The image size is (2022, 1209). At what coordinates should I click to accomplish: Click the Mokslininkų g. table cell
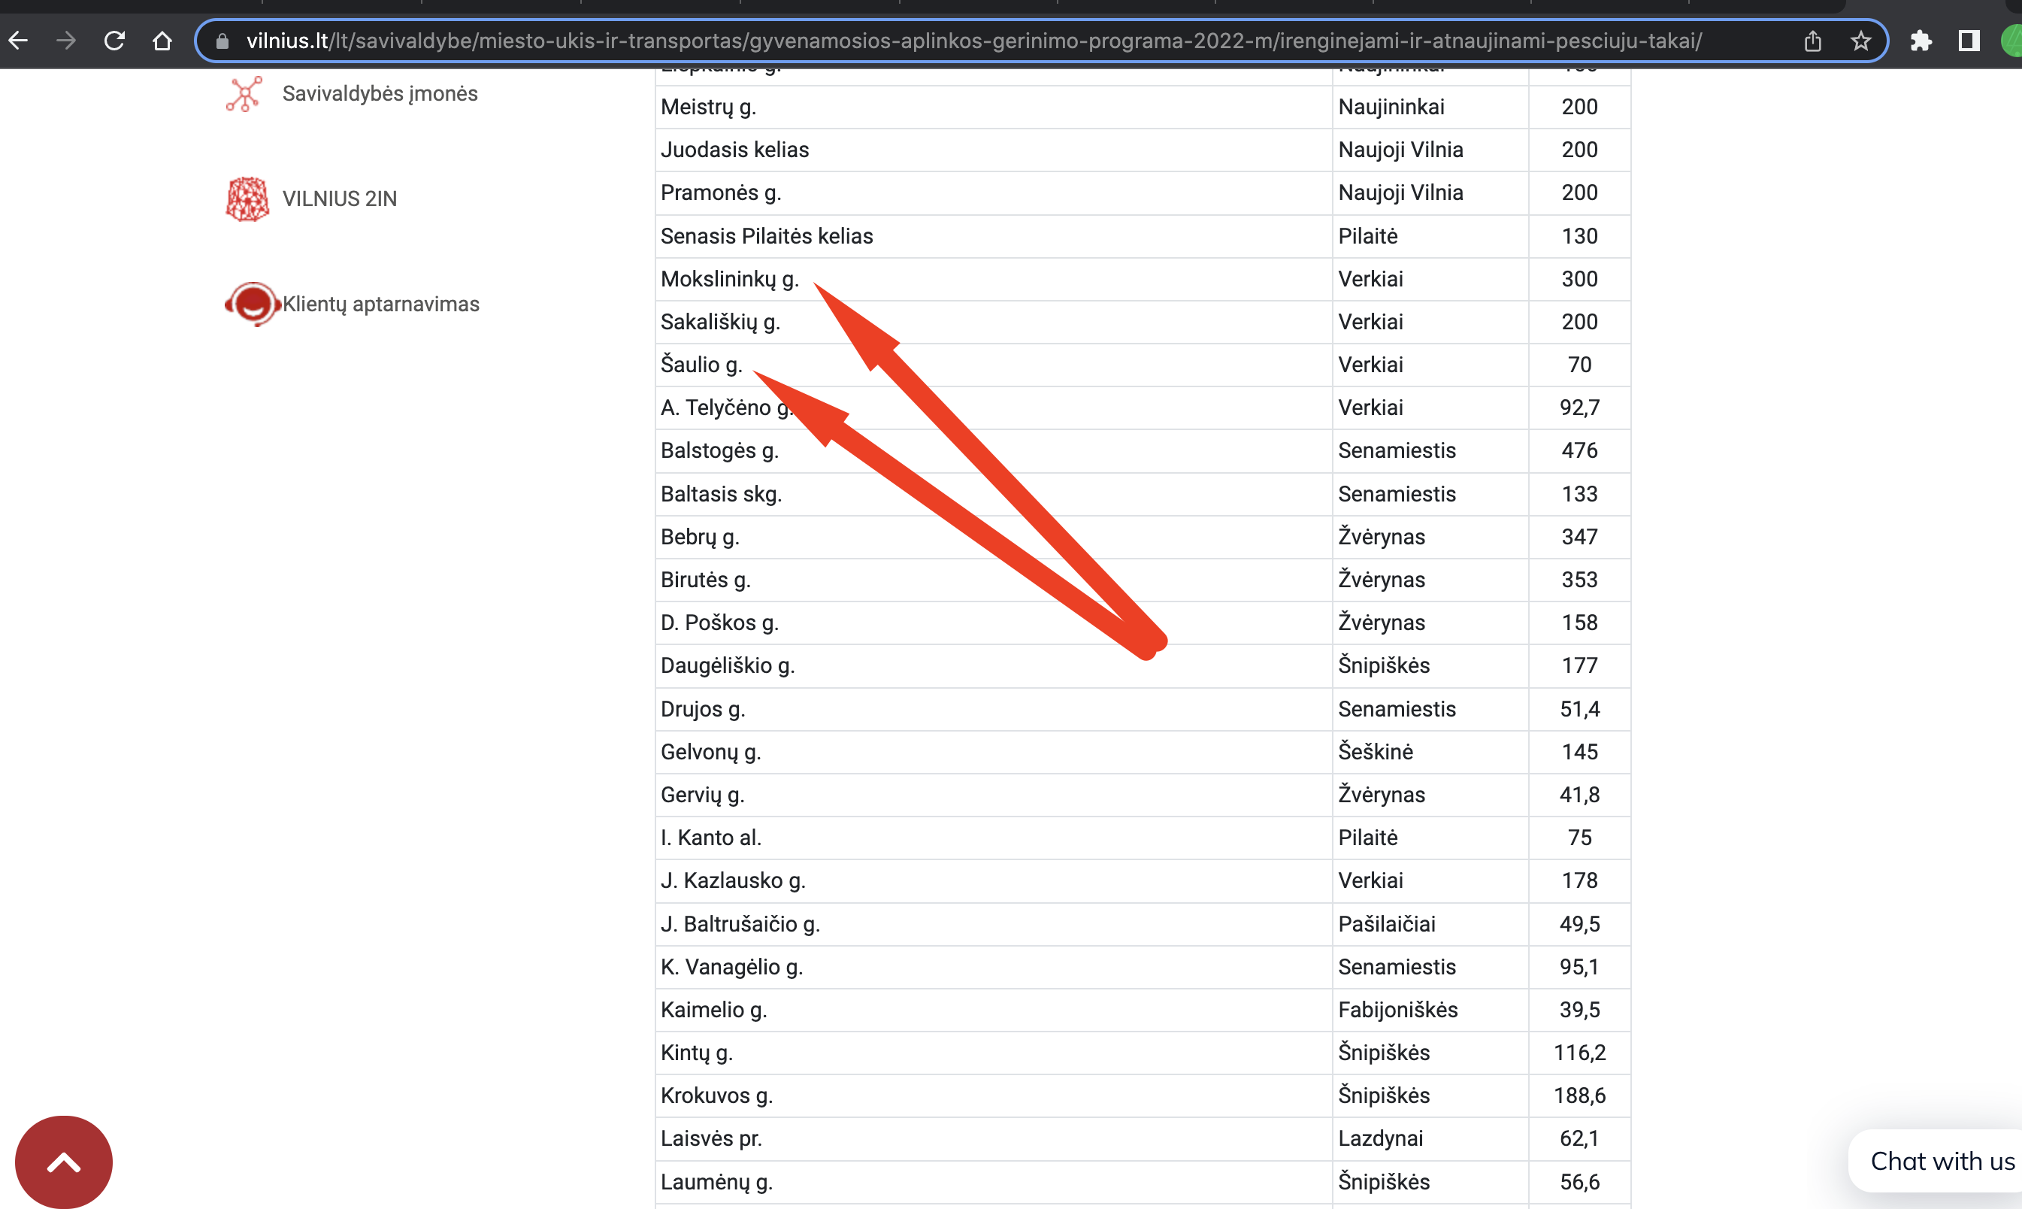730,280
